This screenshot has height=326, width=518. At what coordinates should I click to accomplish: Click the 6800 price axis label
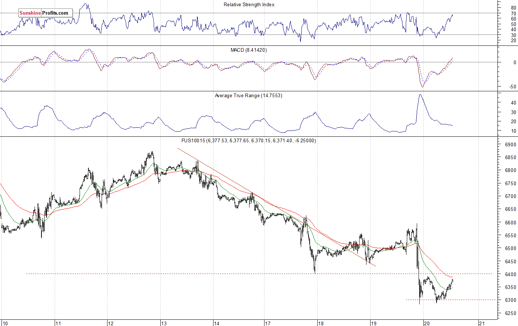(x=510, y=171)
